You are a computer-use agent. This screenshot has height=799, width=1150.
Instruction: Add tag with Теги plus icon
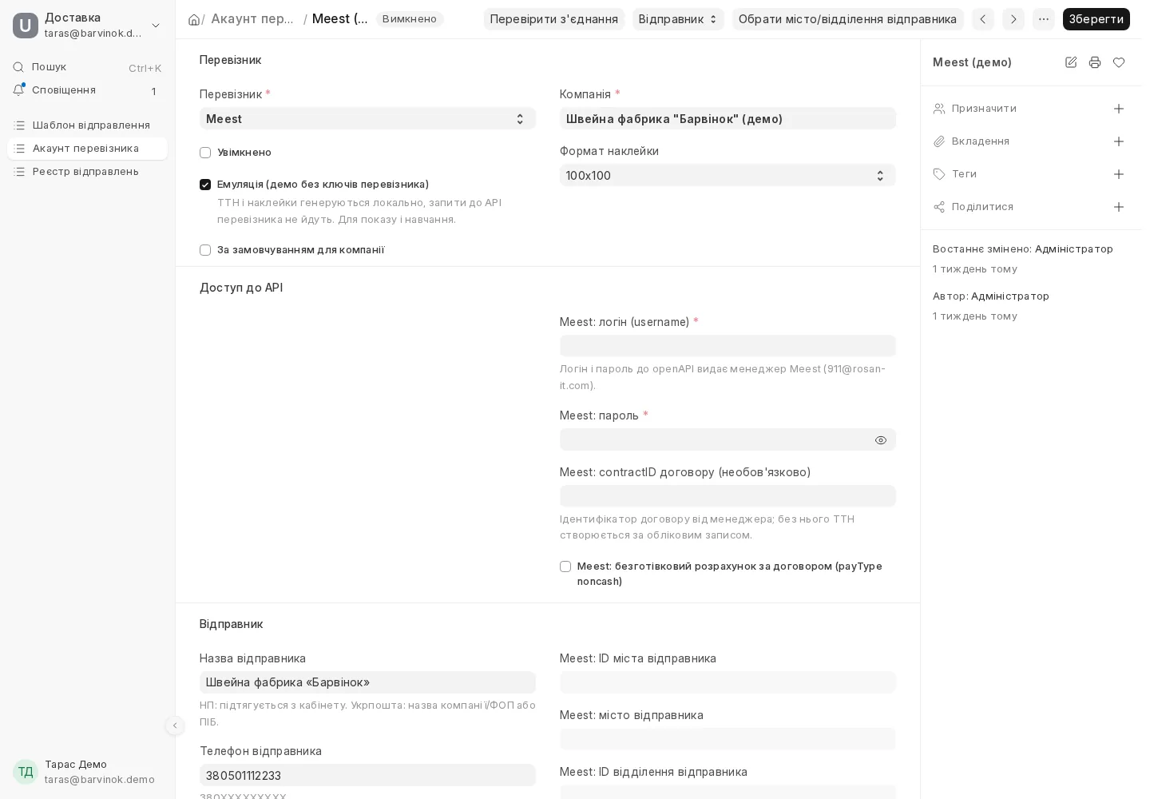coord(1119,174)
